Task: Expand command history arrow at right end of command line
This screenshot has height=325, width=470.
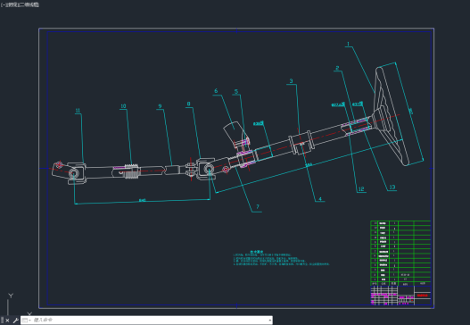Action: pyautogui.click(x=270, y=321)
